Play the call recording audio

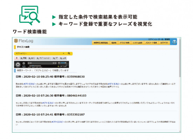[x=18, y=64]
